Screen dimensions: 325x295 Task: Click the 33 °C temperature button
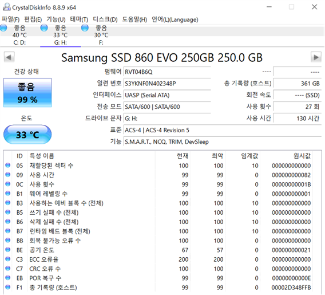[27, 135]
